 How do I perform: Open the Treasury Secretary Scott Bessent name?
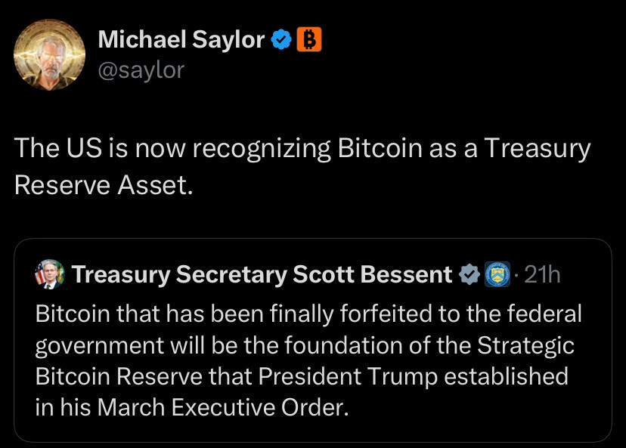click(262, 274)
